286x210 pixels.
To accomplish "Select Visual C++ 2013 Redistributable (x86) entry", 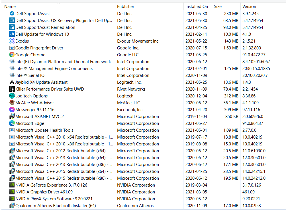I will (143, 165).
